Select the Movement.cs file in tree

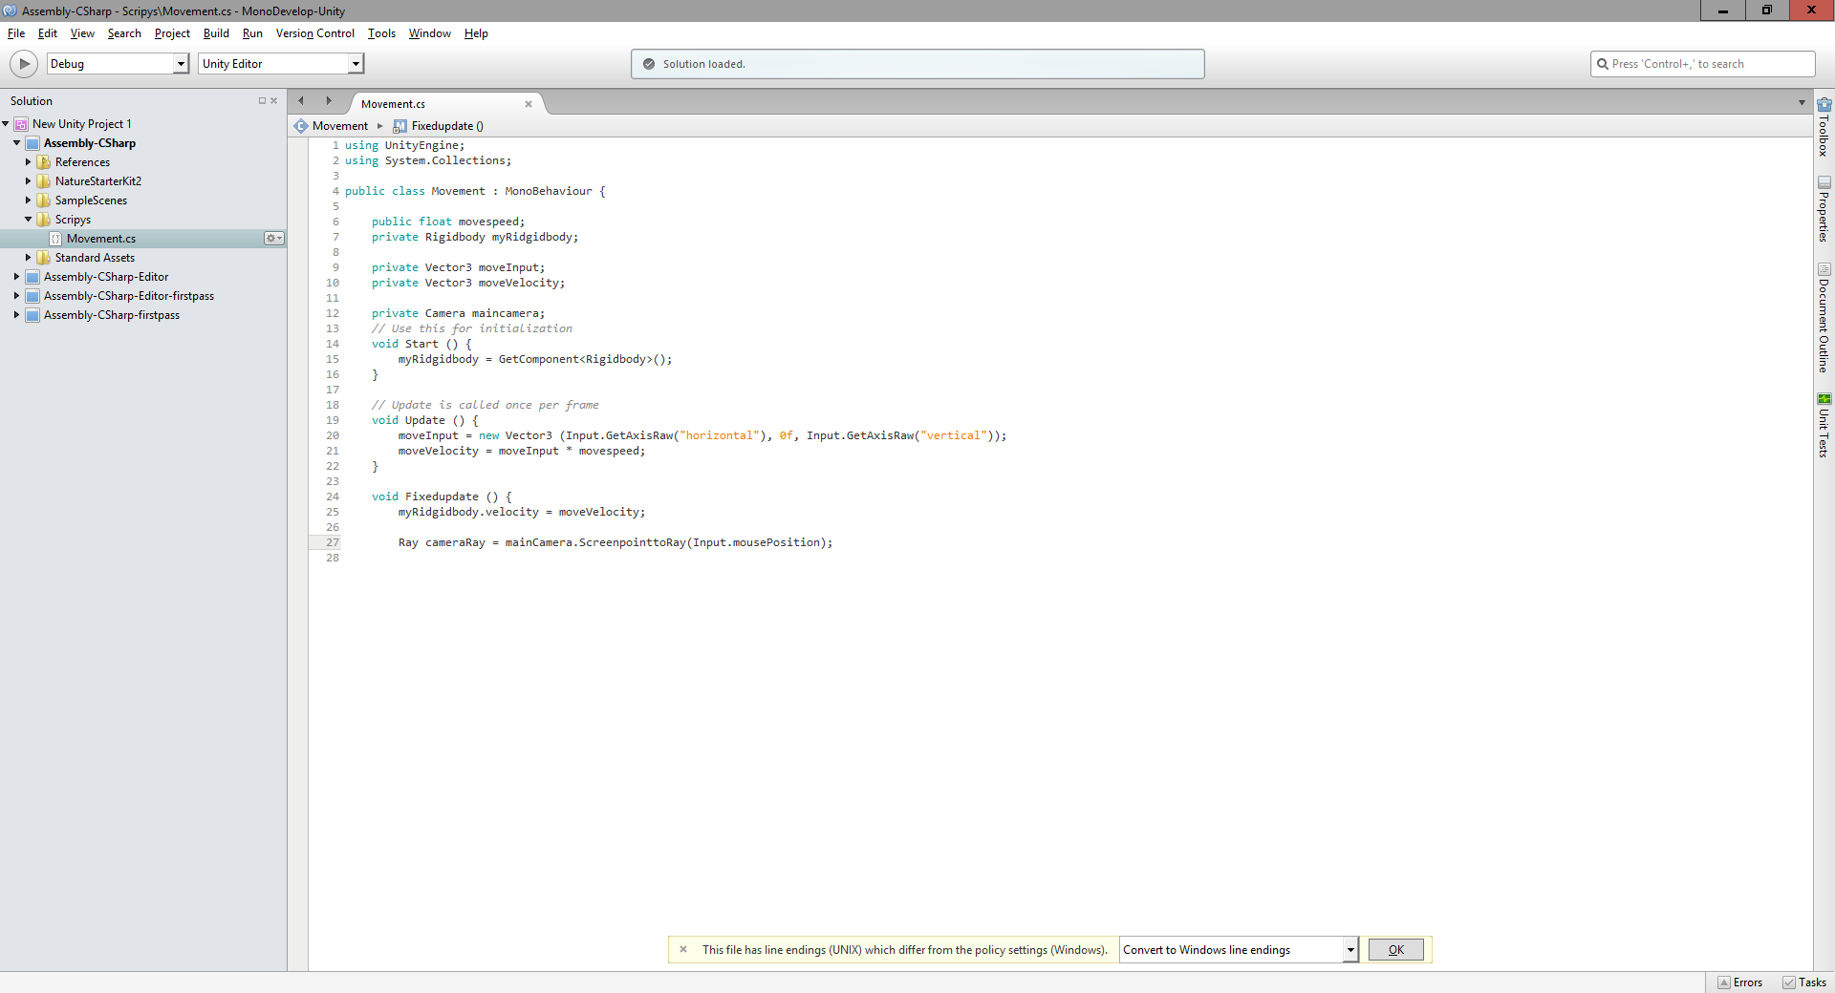click(x=101, y=239)
